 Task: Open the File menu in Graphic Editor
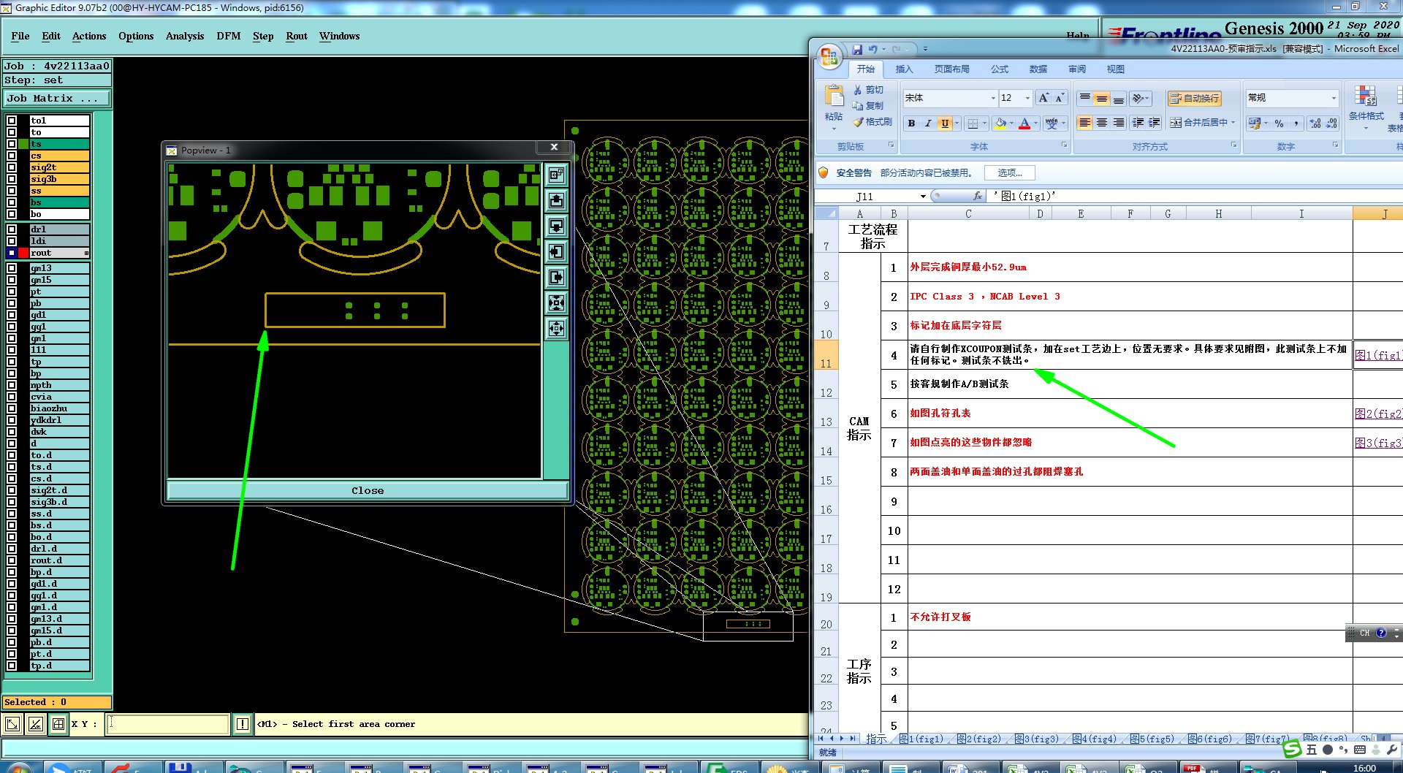point(20,36)
